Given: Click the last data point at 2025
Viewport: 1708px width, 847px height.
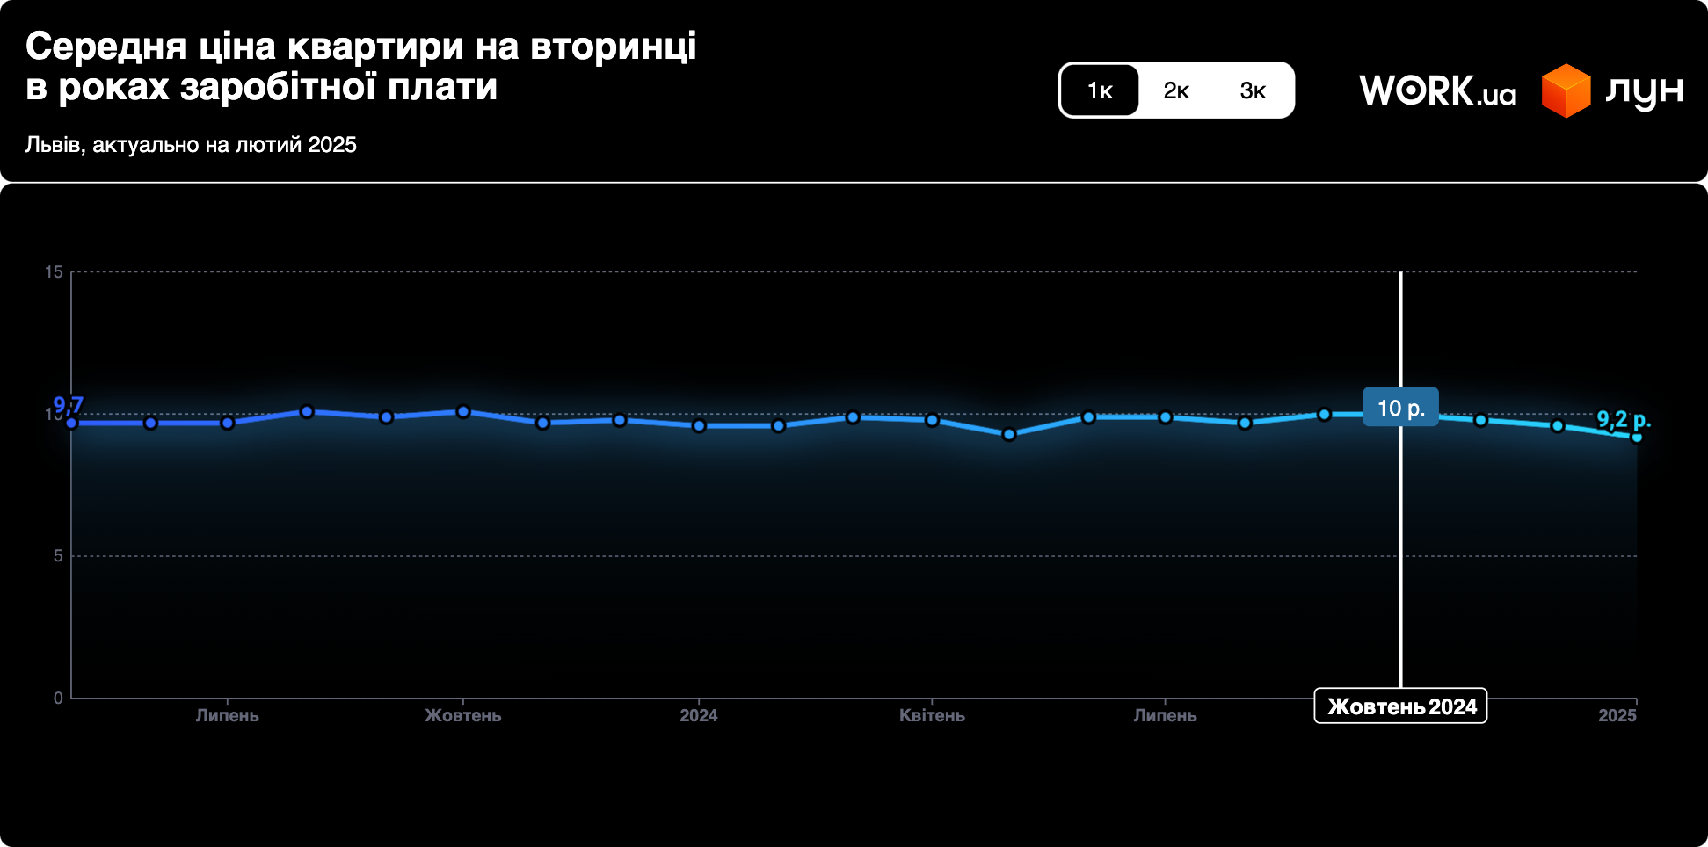Looking at the screenshot, I should 1636,437.
